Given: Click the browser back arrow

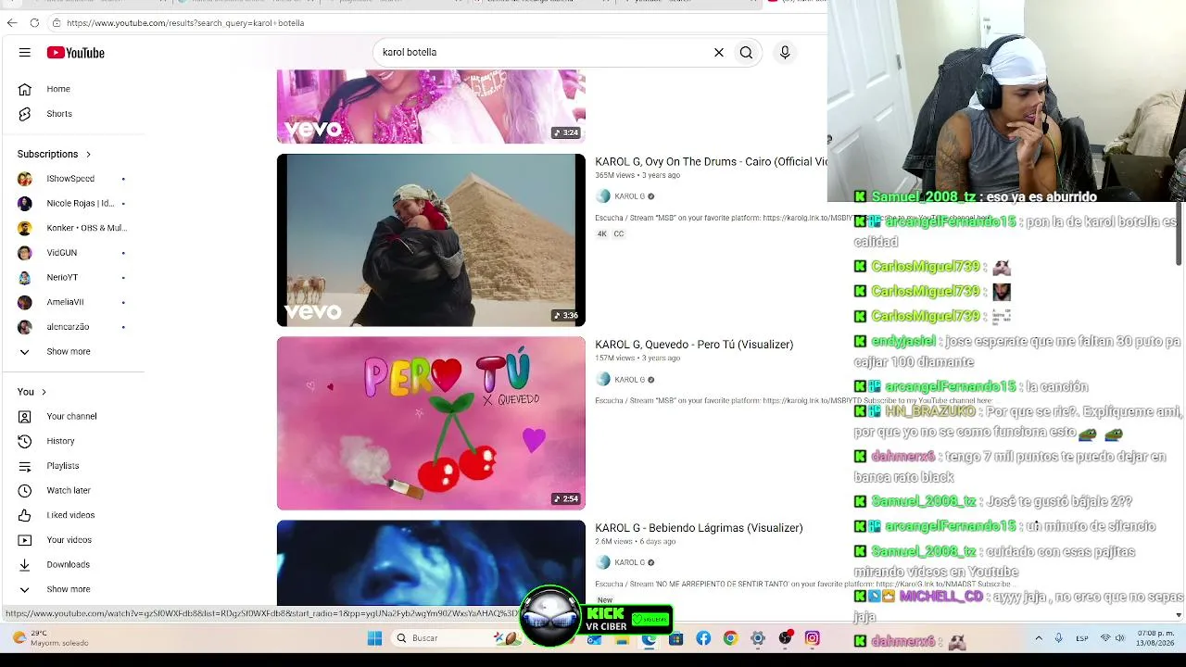Looking at the screenshot, I should click(x=12, y=23).
